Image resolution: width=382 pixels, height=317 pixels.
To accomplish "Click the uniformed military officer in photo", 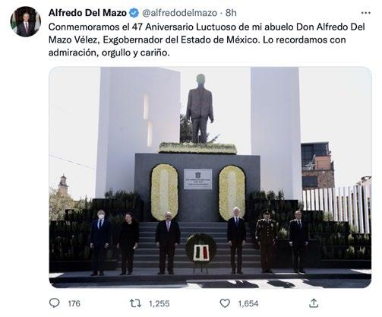I will tap(266, 241).
